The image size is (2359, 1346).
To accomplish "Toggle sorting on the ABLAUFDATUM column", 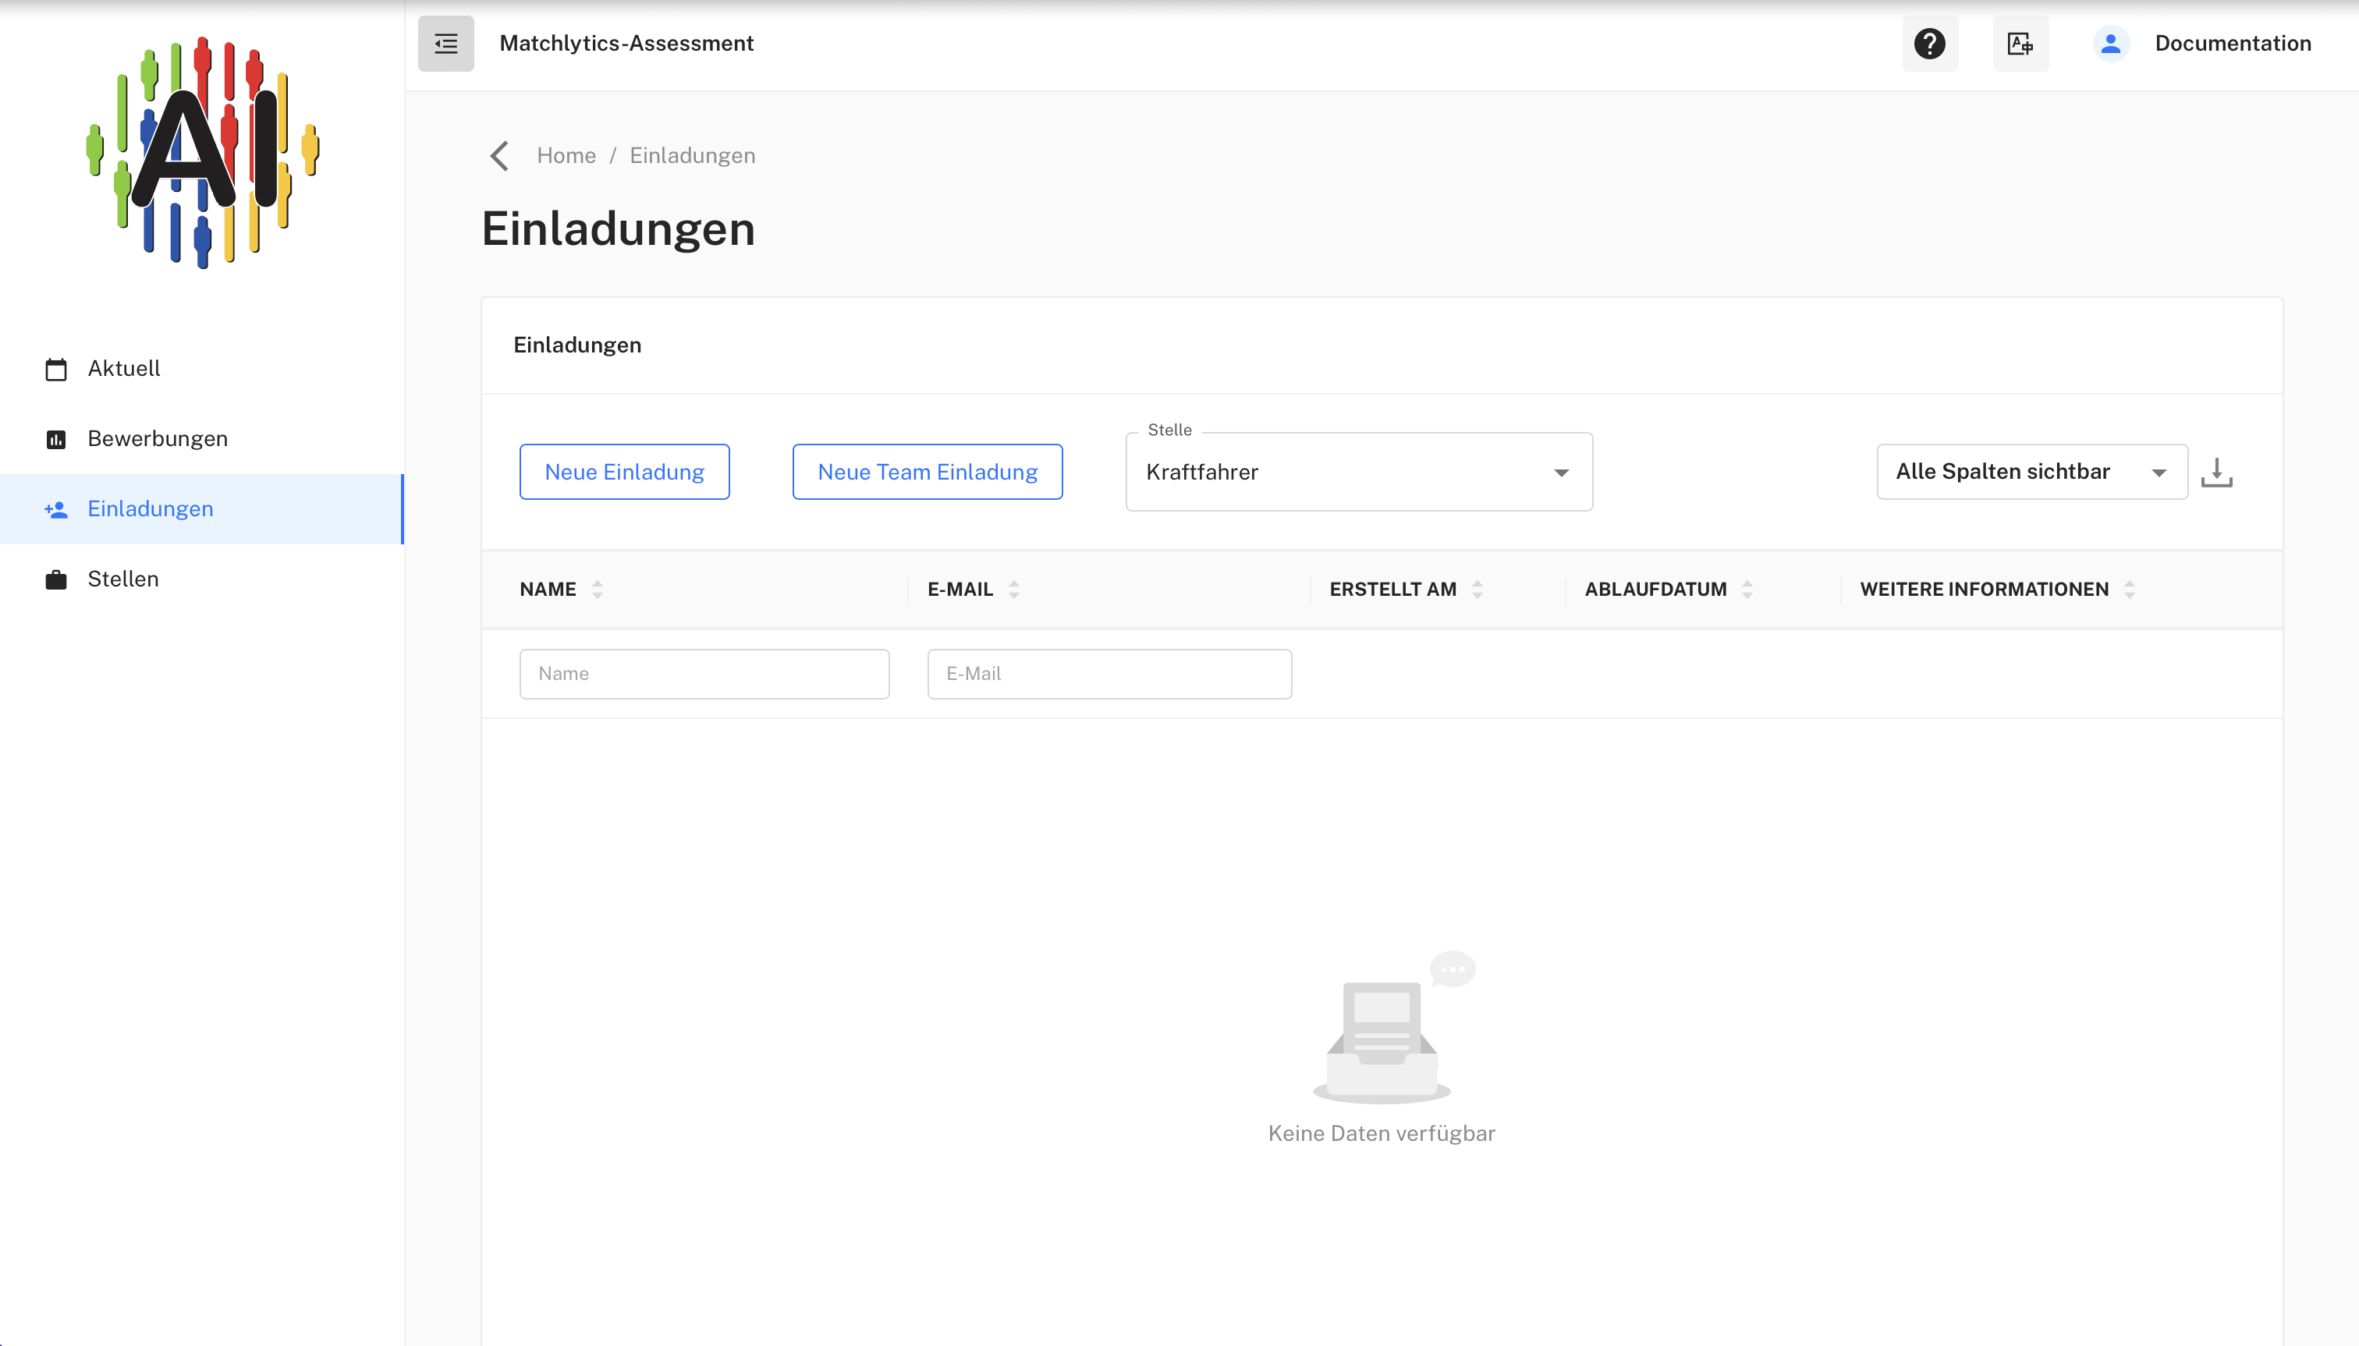I will pos(1746,589).
